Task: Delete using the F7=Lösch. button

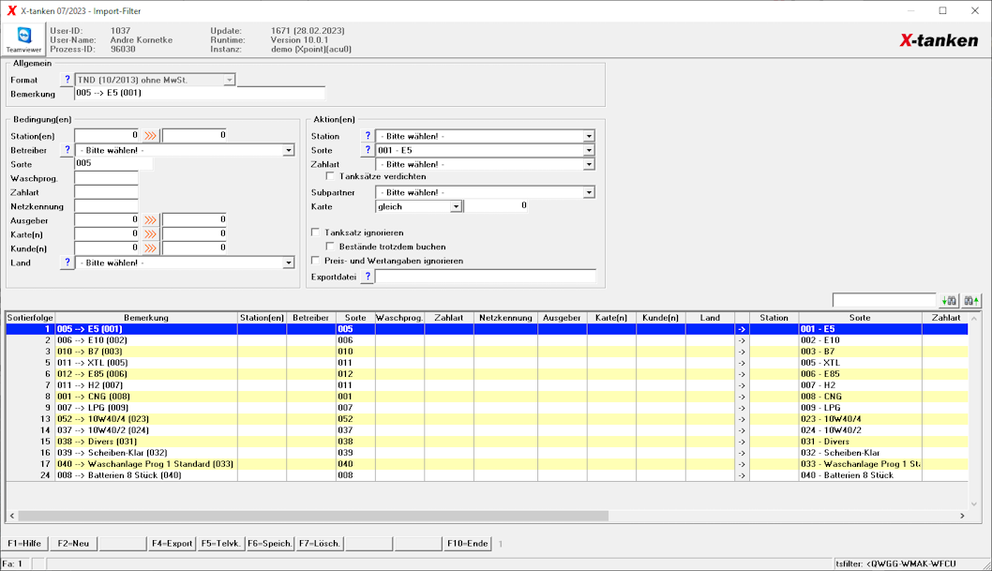Action: (x=320, y=543)
